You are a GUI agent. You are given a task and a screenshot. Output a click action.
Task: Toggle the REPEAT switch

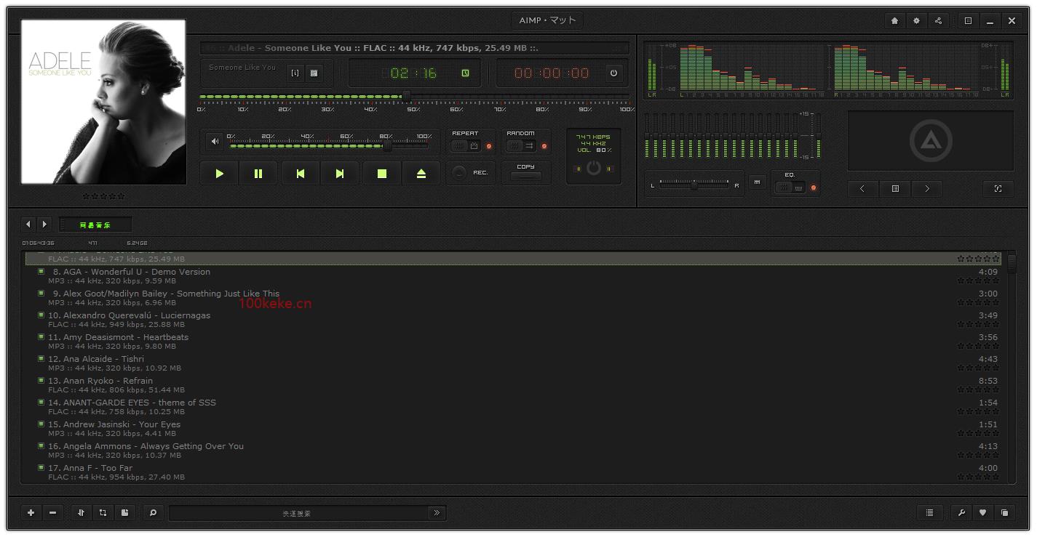pos(466,146)
